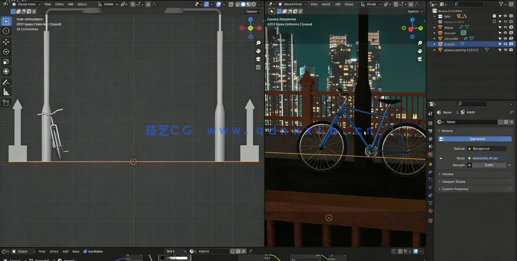
Task: Switch right viewport to Rendered shading mode
Action: point(420,4)
